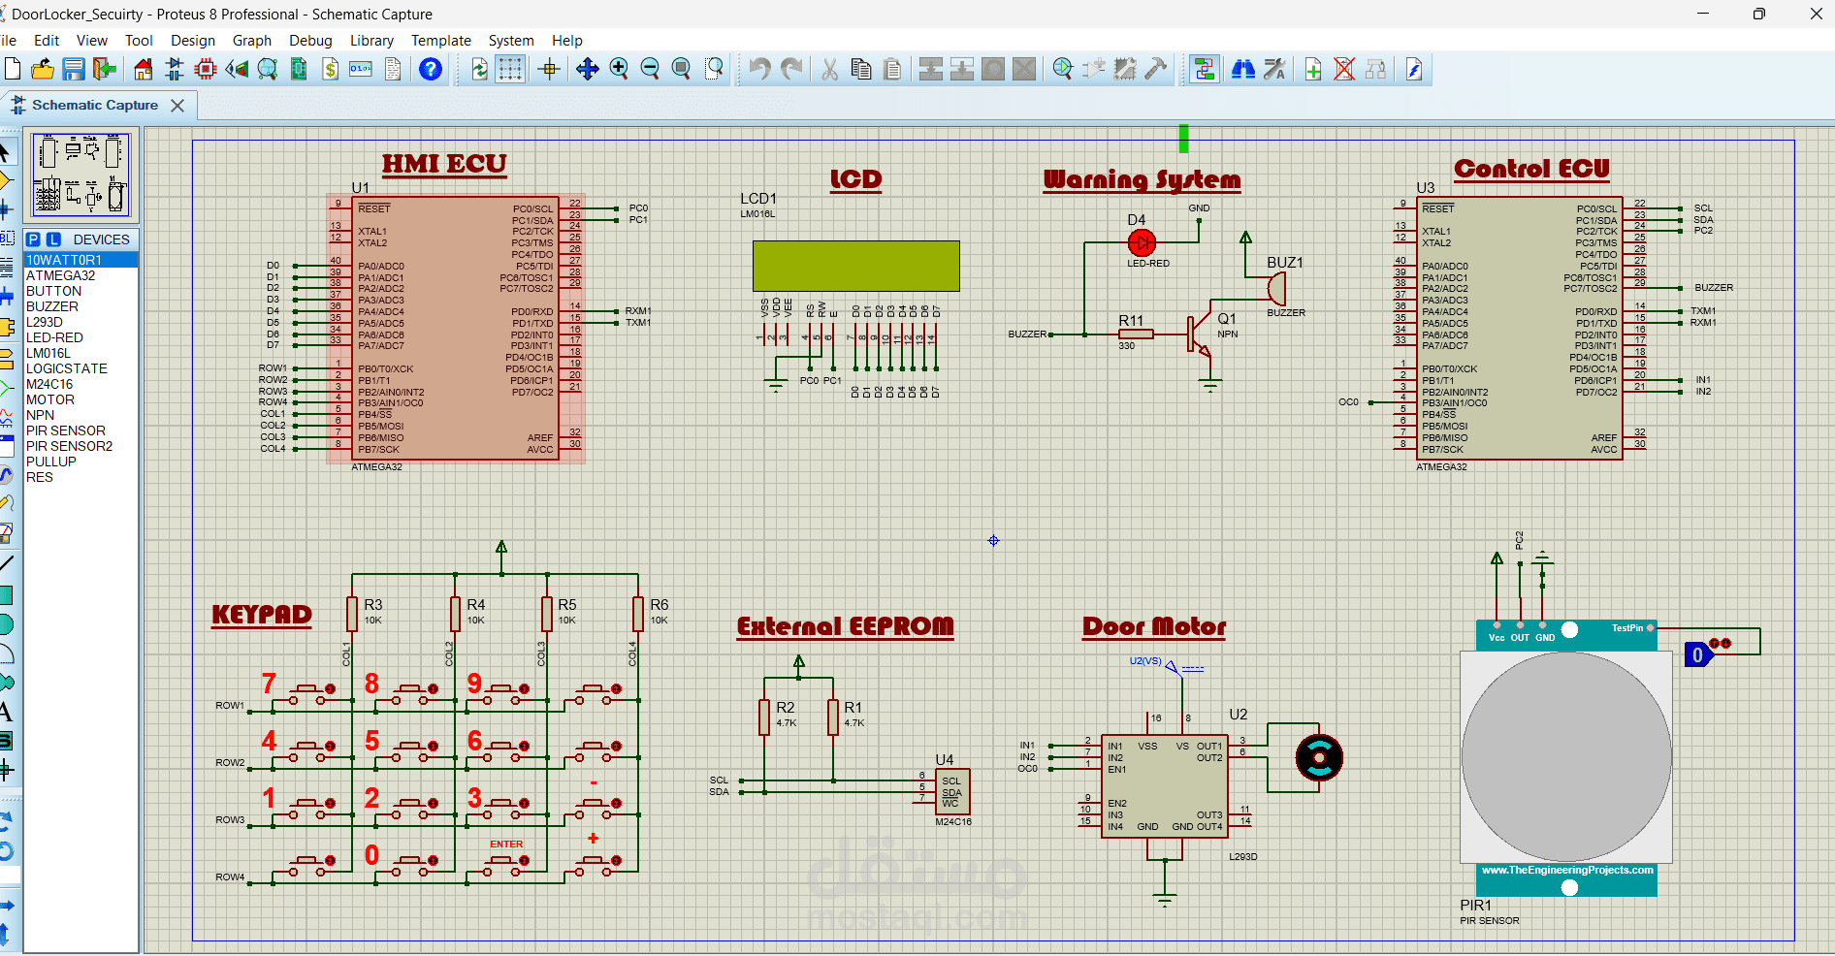Zoom out of the schematic
The width and height of the screenshot is (1835, 956).
tap(650, 69)
